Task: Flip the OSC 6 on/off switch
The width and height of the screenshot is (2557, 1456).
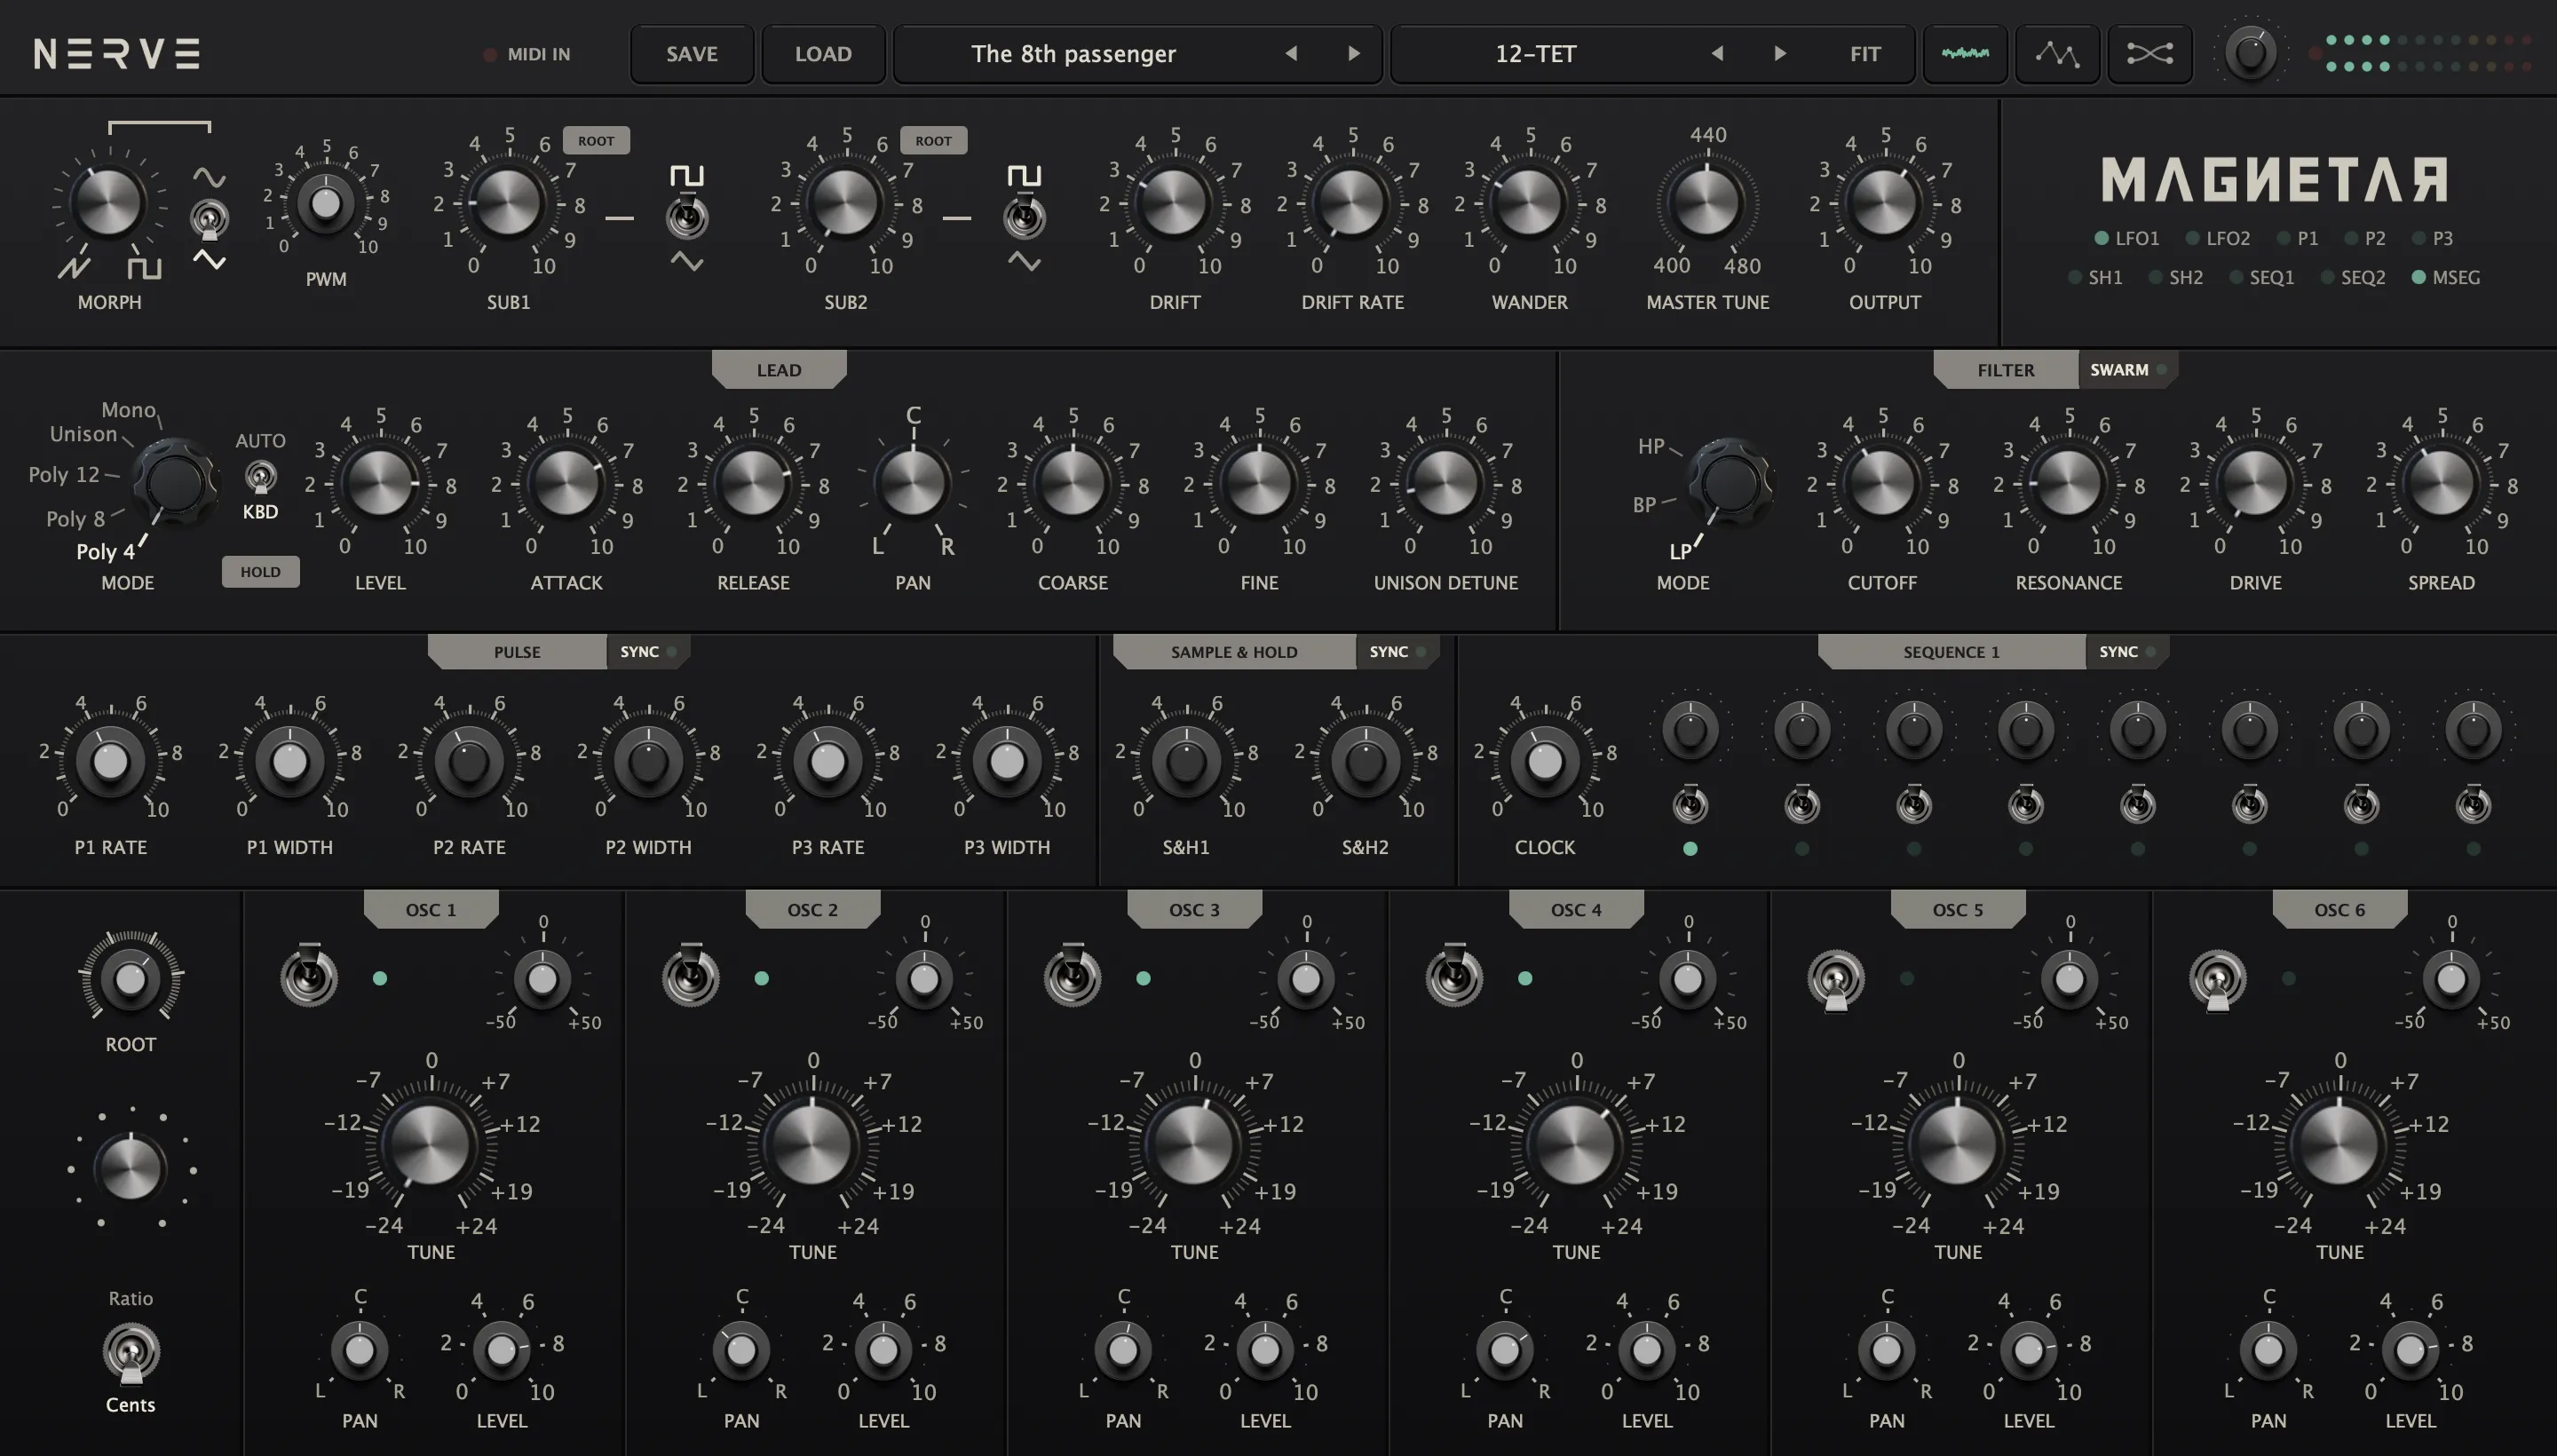Action: (2218, 980)
